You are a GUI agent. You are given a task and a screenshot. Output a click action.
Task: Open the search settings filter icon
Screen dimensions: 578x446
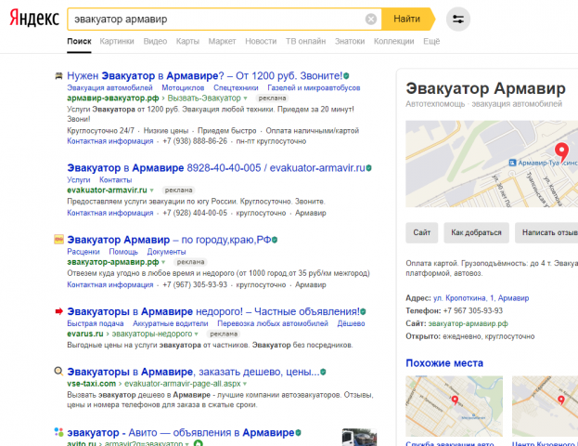tap(458, 19)
